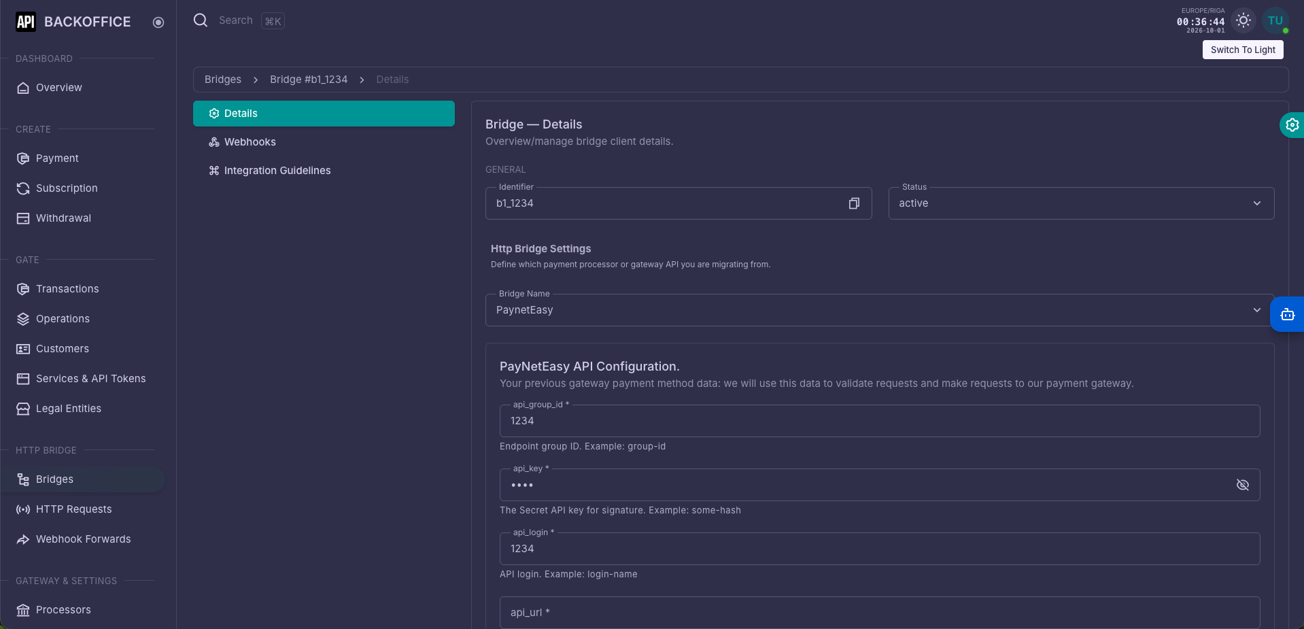
Task: Click the Payment icon in Create section
Action: [x=23, y=158]
